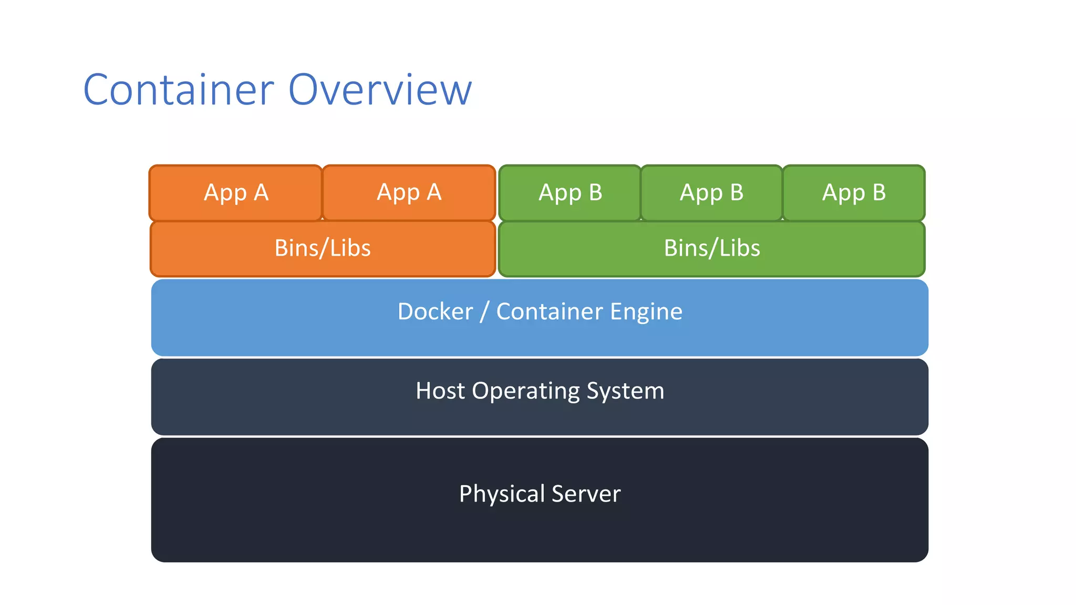The height and width of the screenshot is (605, 1076).
Task: Select the leftmost App A box
Action: click(235, 193)
